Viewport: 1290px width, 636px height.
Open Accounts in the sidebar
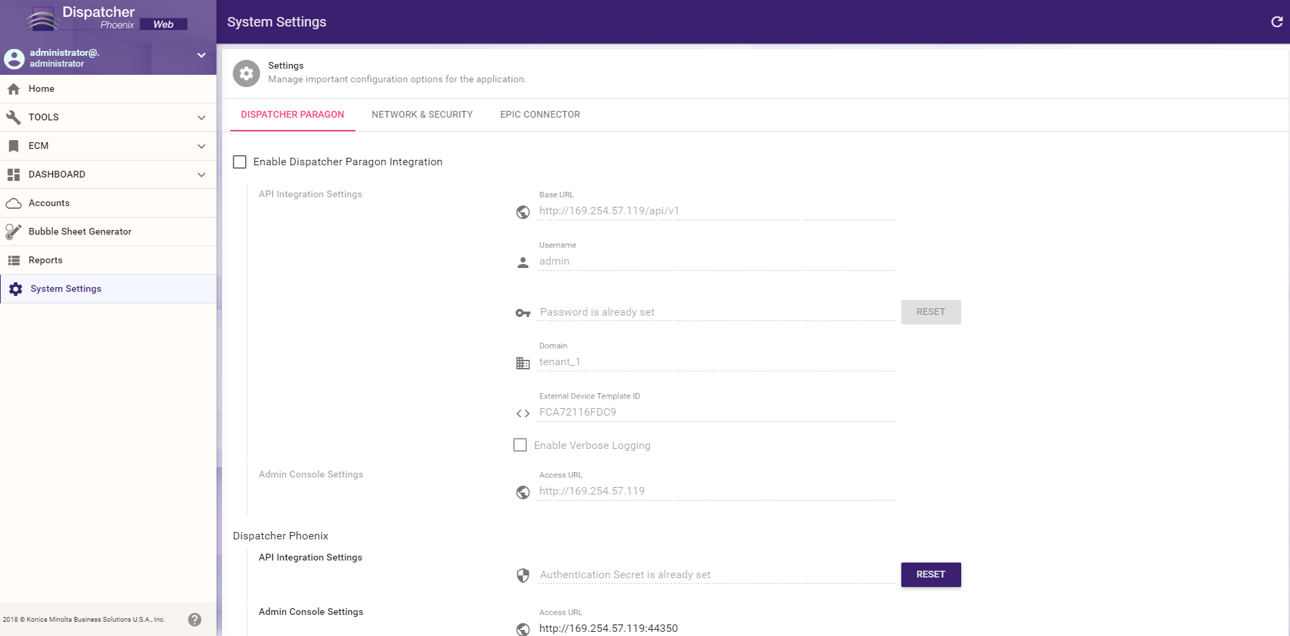point(108,203)
